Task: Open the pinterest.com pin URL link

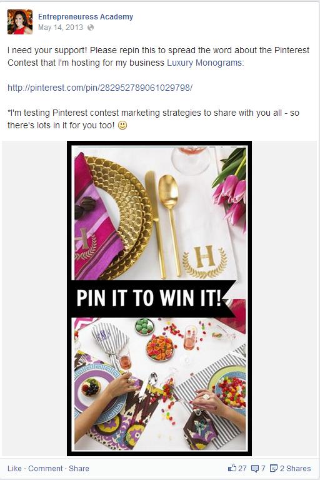Action: click(100, 88)
